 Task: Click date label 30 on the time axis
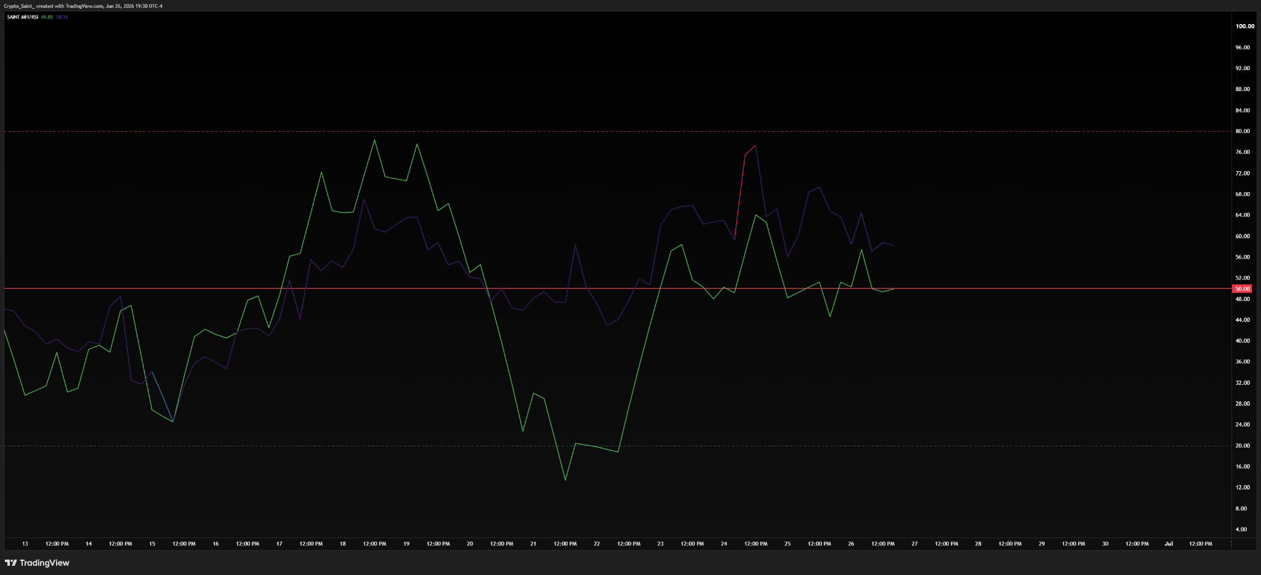pos(1105,544)
